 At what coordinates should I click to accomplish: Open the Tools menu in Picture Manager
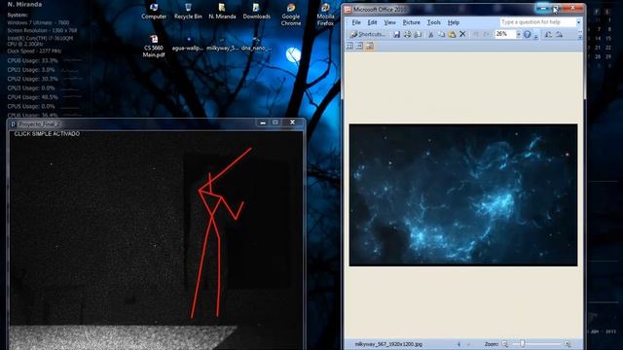(433, 22)
